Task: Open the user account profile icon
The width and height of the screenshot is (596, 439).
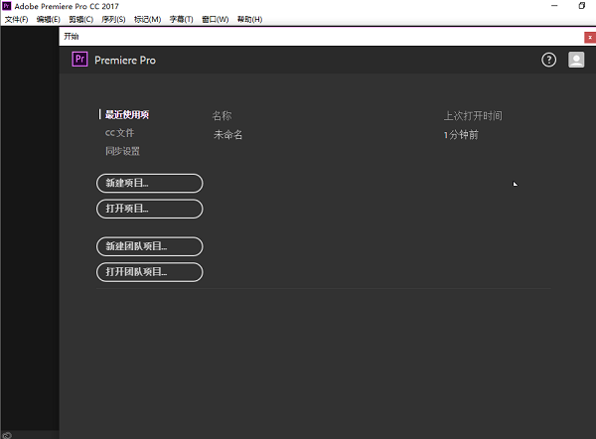Action: [576, 60]
